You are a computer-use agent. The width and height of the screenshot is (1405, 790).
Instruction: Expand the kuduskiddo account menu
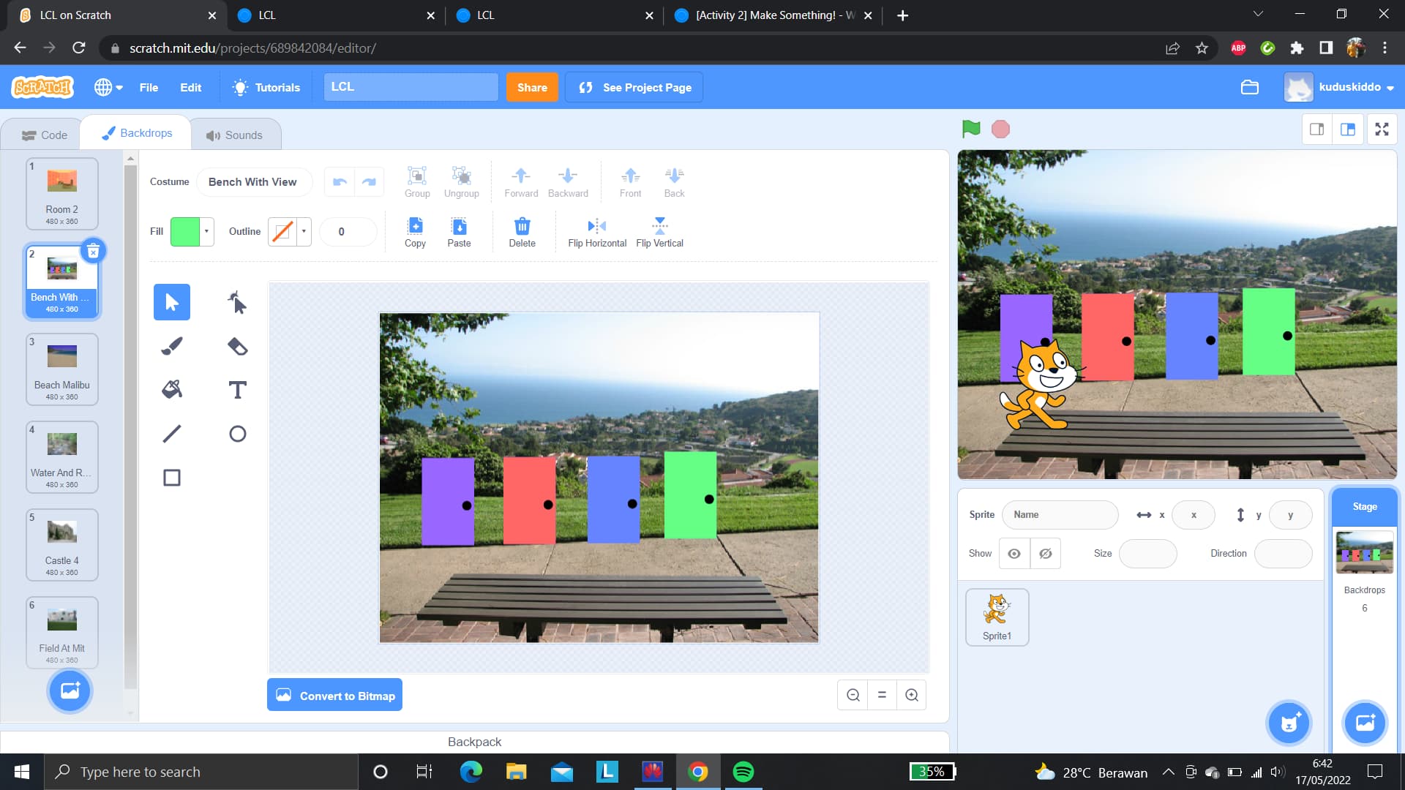1349,87
